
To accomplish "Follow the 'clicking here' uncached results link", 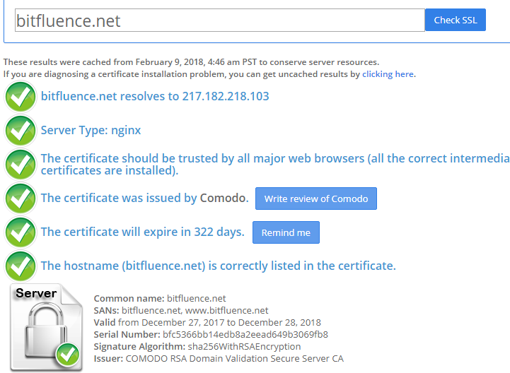I will (388, 74).
